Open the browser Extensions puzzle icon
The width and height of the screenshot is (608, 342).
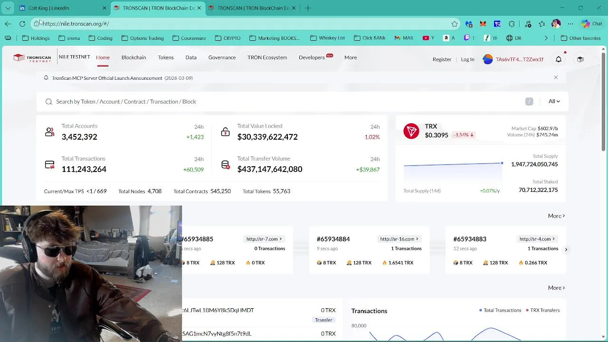click(x=512, y=24)
